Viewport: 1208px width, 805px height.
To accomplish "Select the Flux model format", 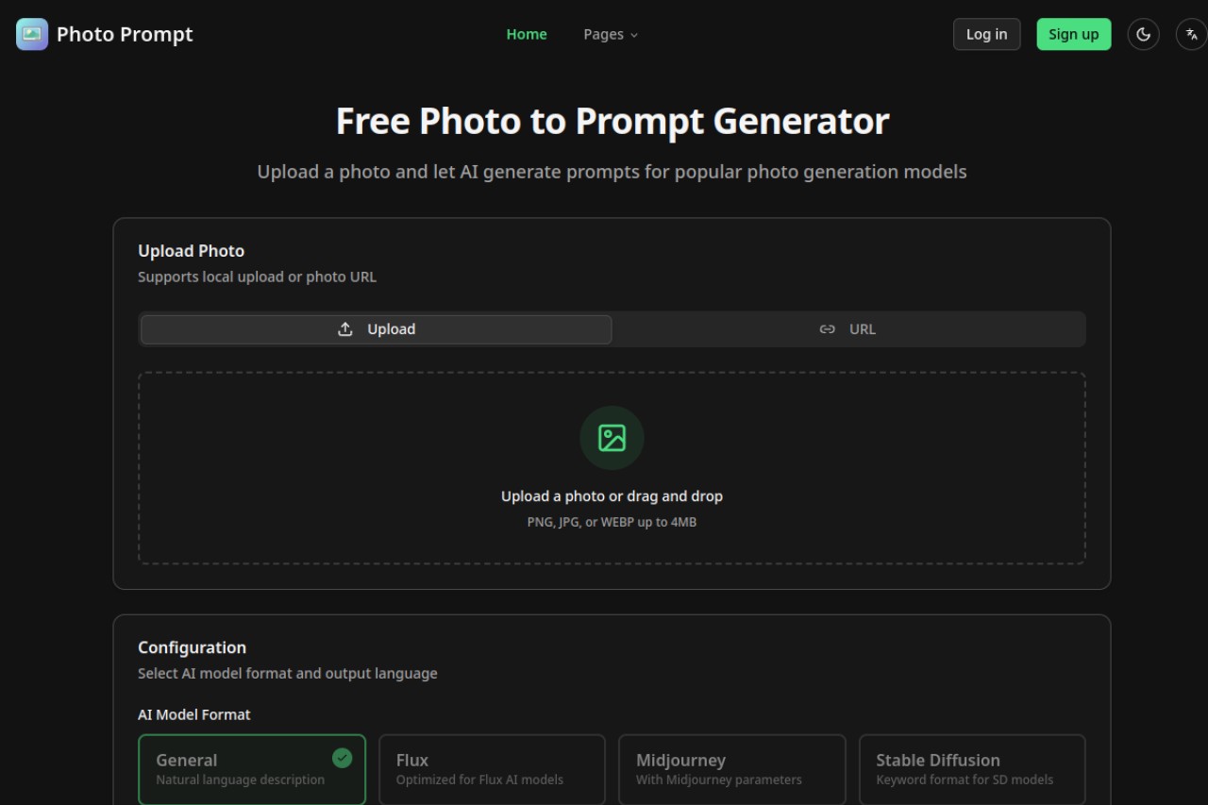I will (492, 769).
